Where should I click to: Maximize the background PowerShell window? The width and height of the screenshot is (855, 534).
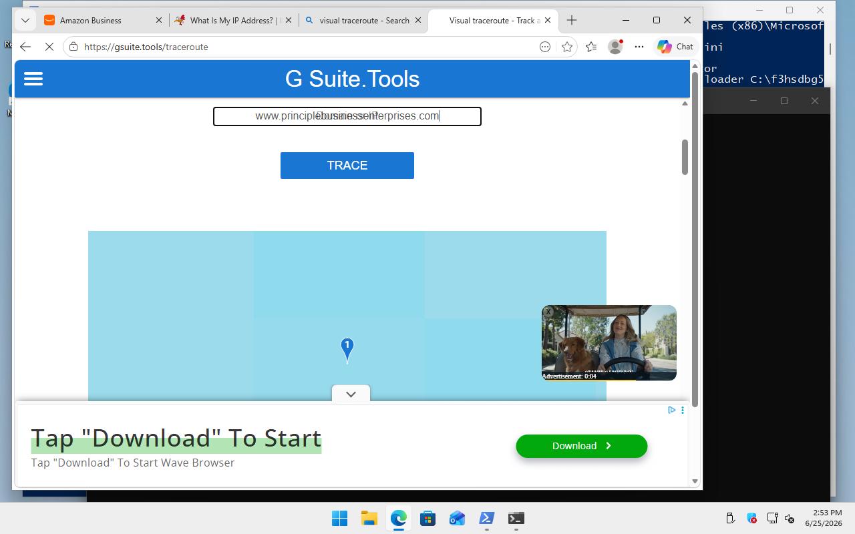click(x=790, y=10)
